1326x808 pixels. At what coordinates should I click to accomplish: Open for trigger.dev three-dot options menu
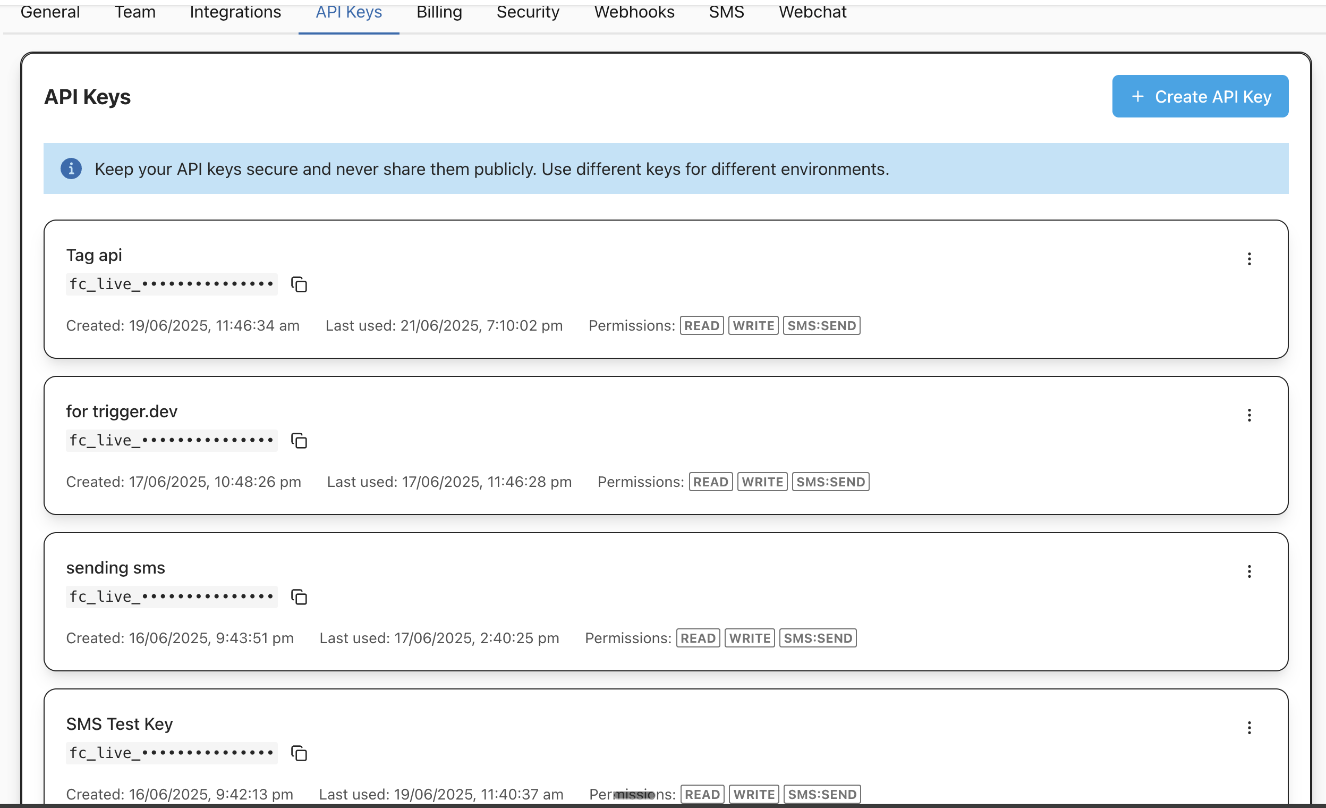[x=1249, y=415]
